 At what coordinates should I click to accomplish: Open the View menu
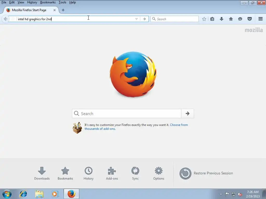(21, 2)
